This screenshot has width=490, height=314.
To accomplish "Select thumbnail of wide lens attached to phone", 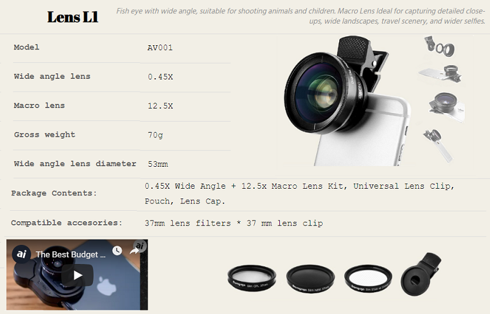I will pos(447,106).
